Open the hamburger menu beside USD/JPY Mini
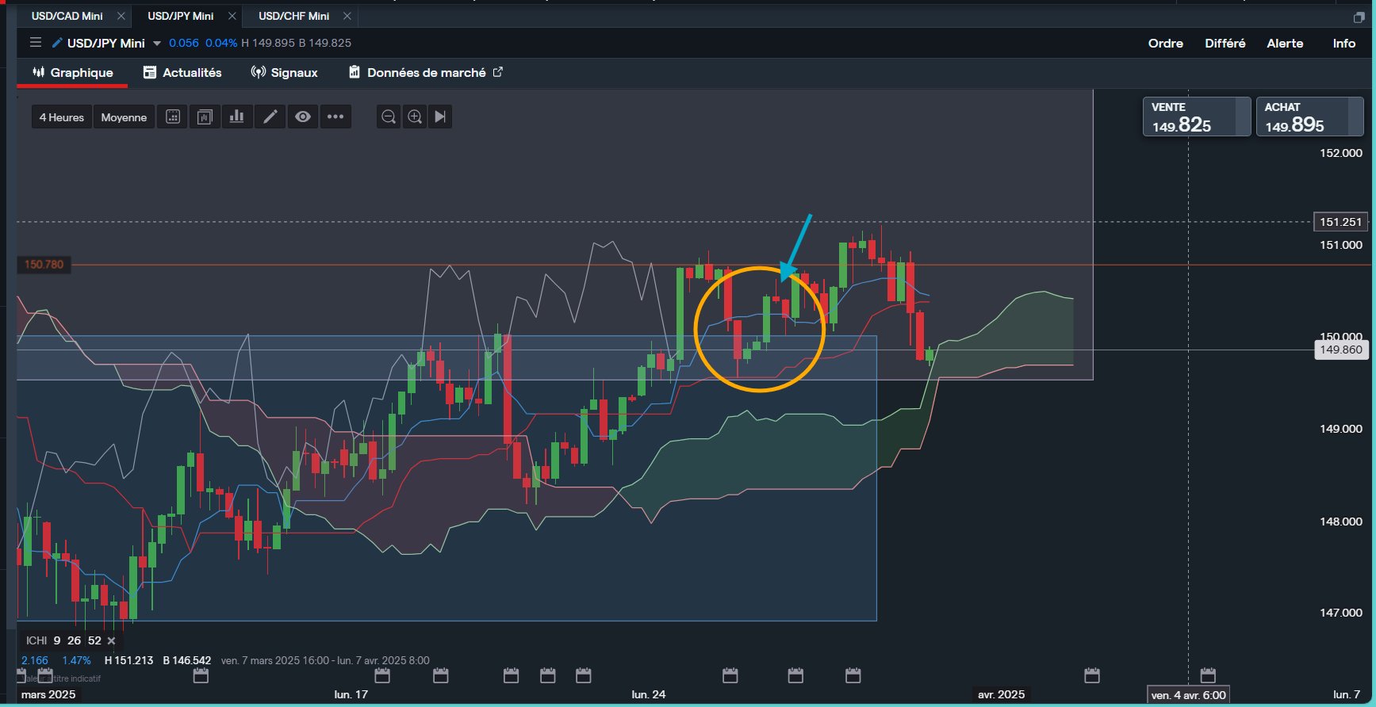This screenshot has height=707, width=1376. (36, 43)
